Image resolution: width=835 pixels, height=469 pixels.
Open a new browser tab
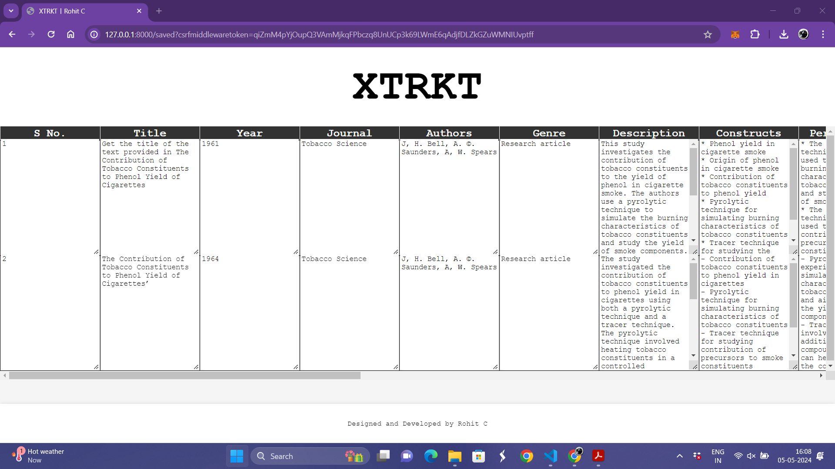click(159, 11)
